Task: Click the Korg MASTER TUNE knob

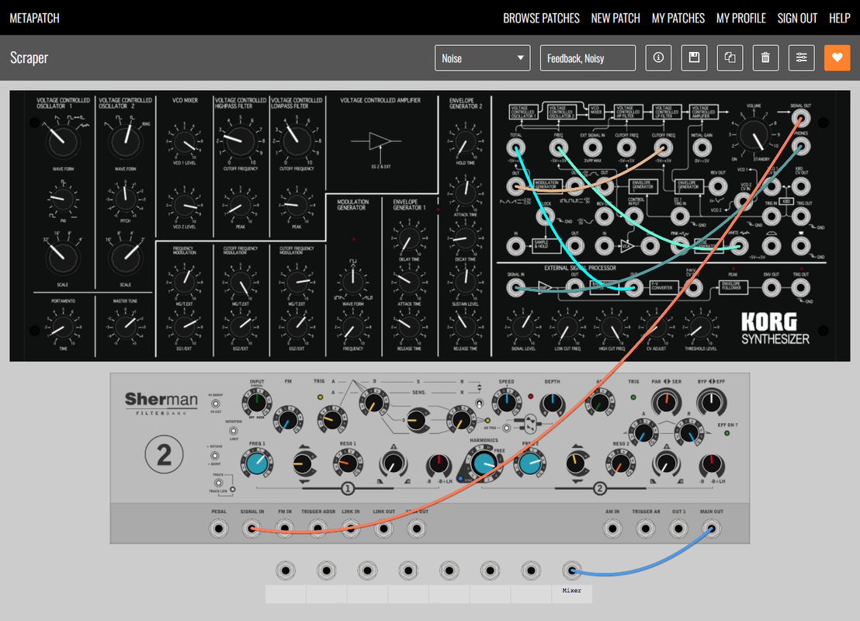Action: coord(125,326)
